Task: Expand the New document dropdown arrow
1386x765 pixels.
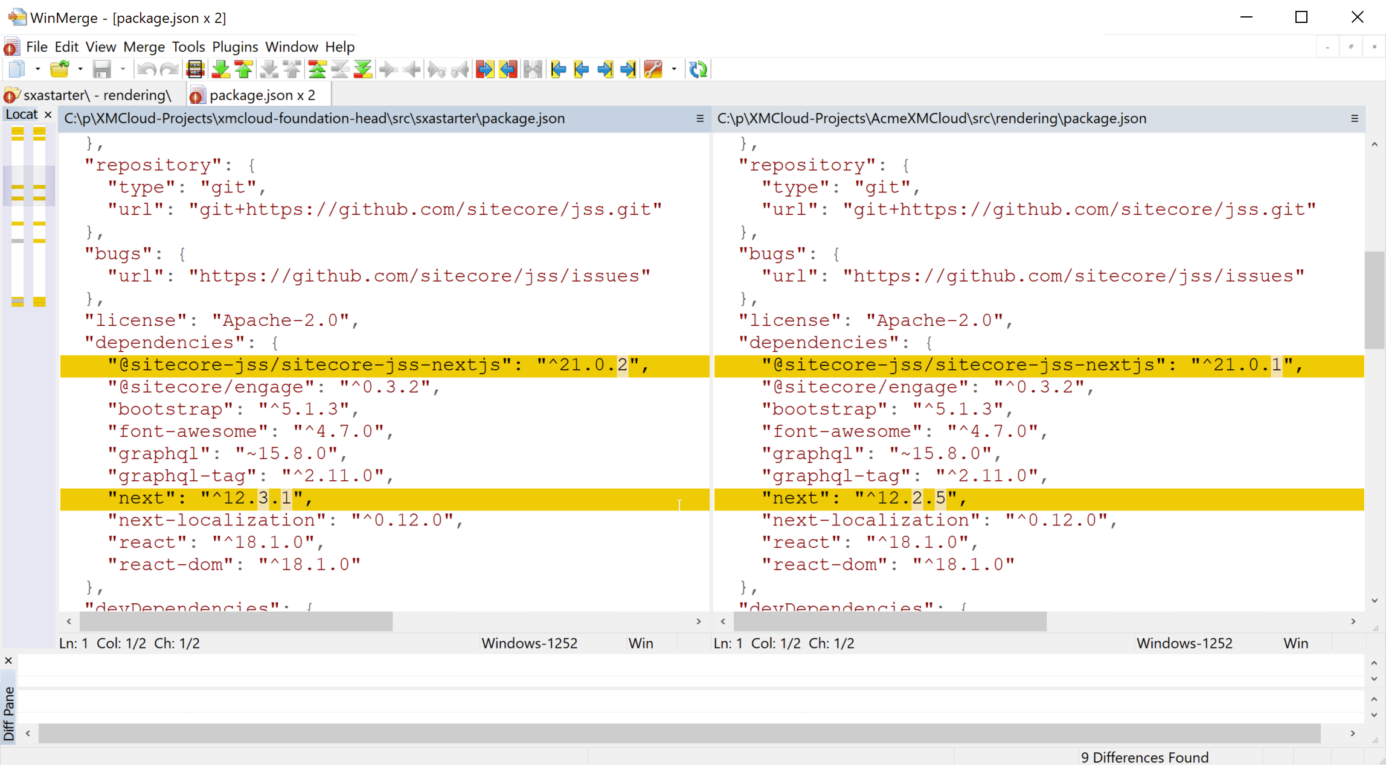Action: 37,69
